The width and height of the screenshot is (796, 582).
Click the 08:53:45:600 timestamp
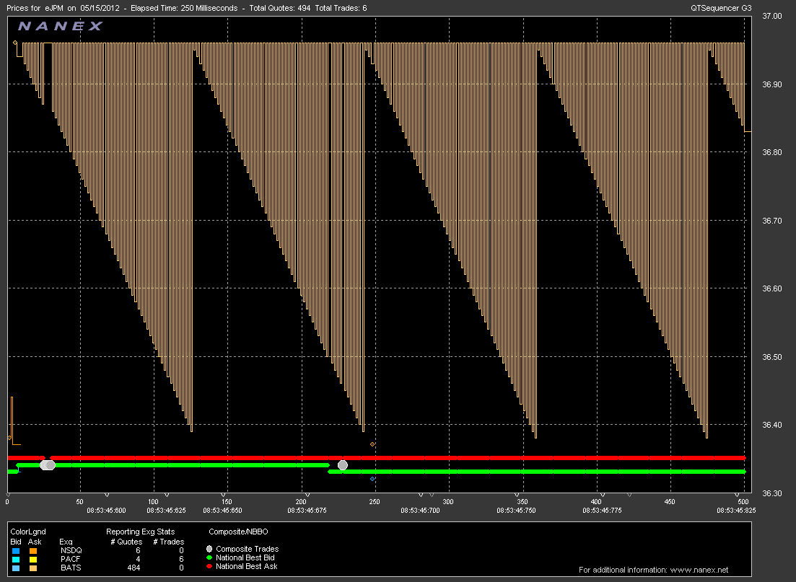107,511
